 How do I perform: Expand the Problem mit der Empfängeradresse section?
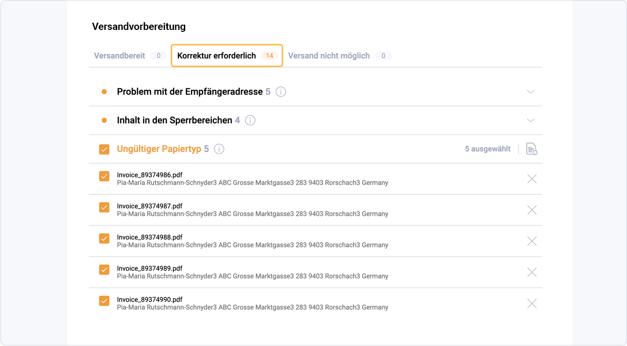coord(531,91)
